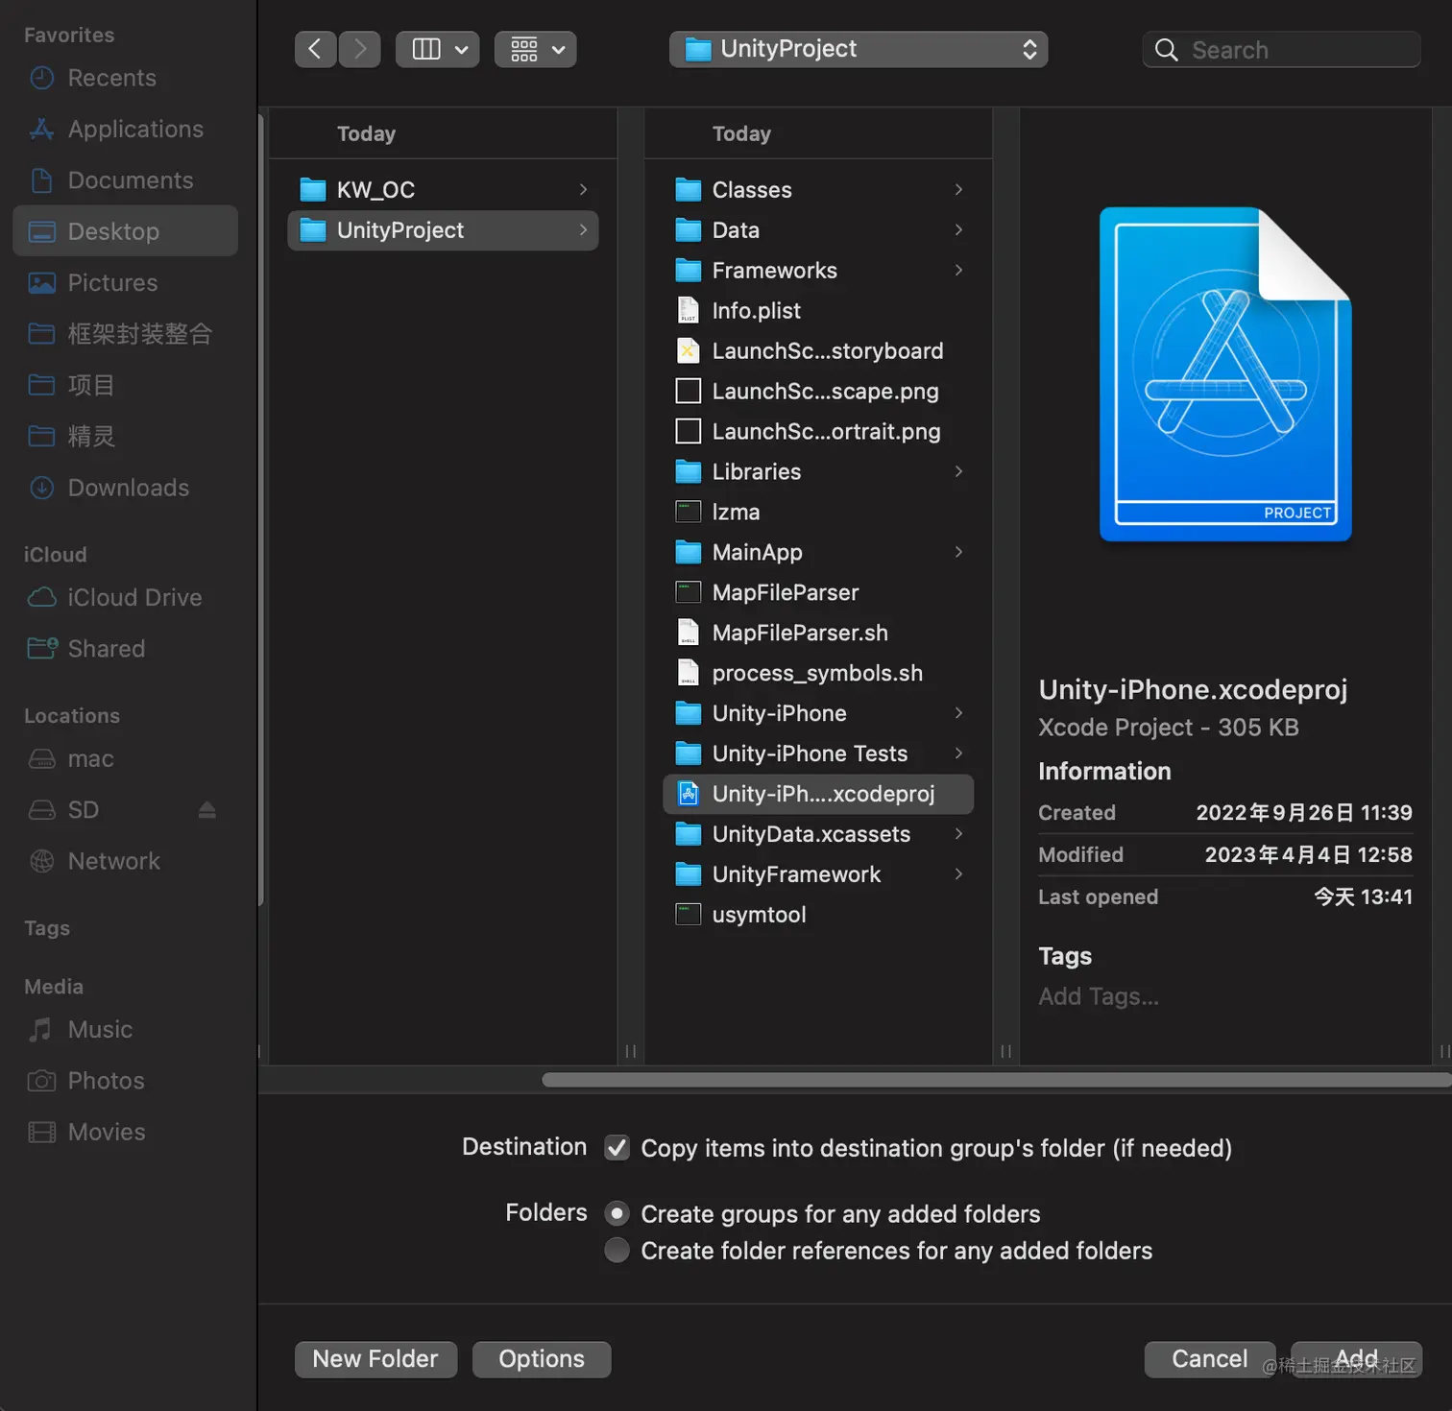Go back with the left arrow button
The image size is (1452, 1411).
(x=315, y=49)
